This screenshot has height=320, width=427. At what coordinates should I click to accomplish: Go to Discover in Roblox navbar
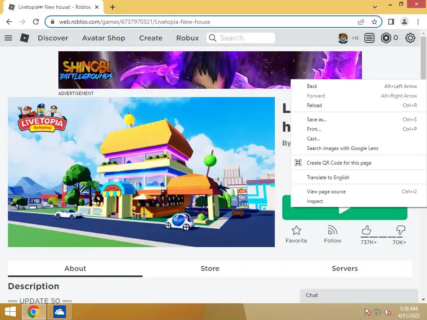tap(53, 38)
